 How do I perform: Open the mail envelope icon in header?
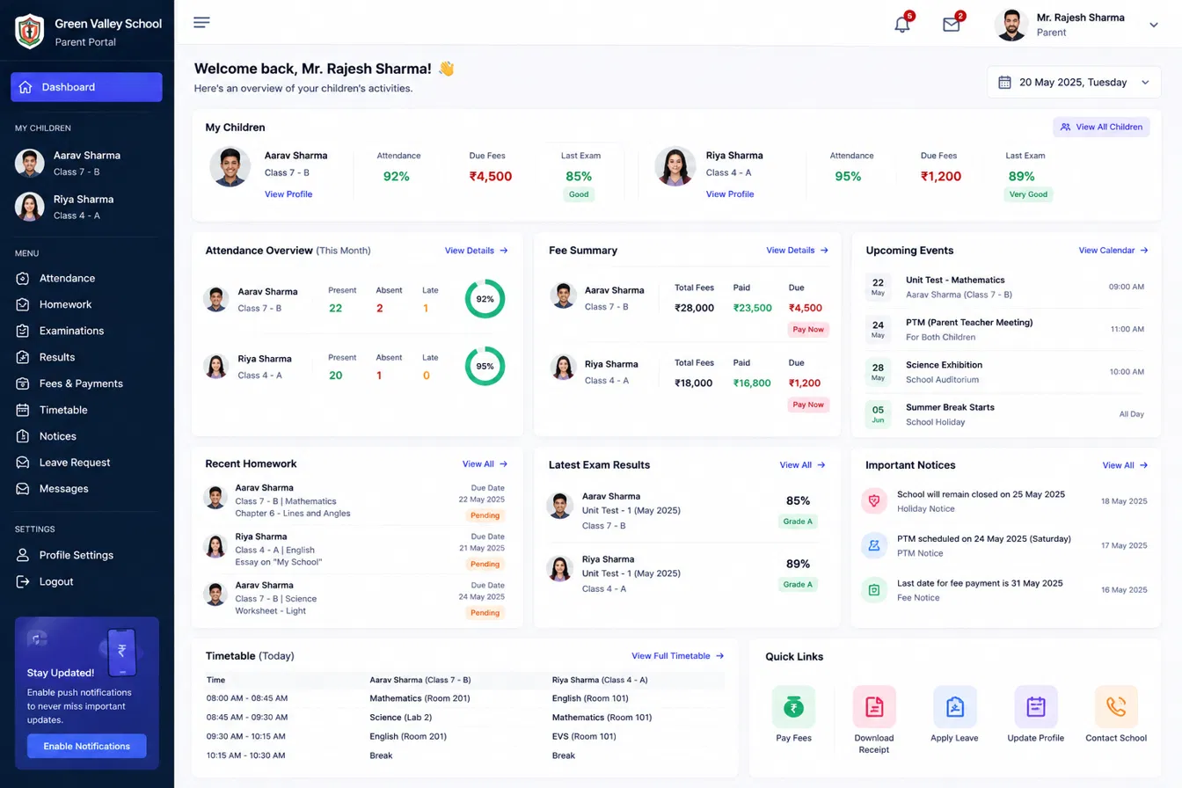[951, 25]
